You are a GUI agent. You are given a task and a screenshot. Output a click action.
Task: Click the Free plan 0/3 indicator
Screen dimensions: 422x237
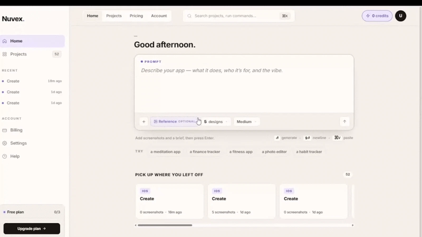click(32, 212)
